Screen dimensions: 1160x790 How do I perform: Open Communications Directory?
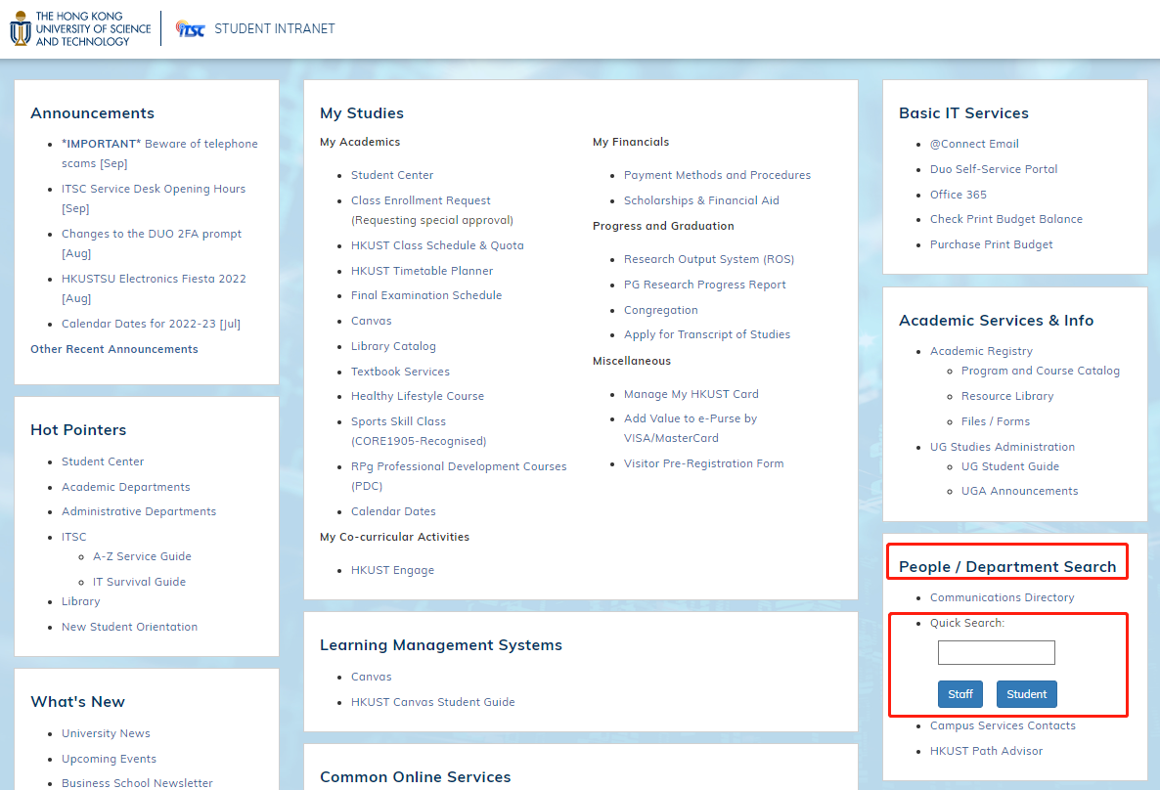[1002, 597]
